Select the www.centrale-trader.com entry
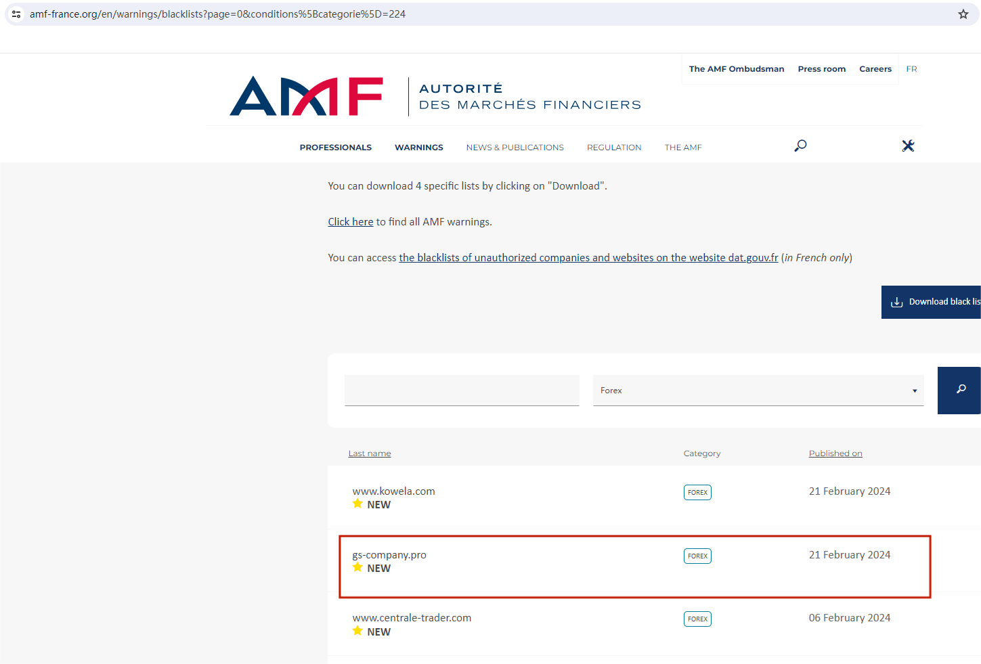Viewport: 981px width, 664px height. pyautogui.click(x=412, y=618)
